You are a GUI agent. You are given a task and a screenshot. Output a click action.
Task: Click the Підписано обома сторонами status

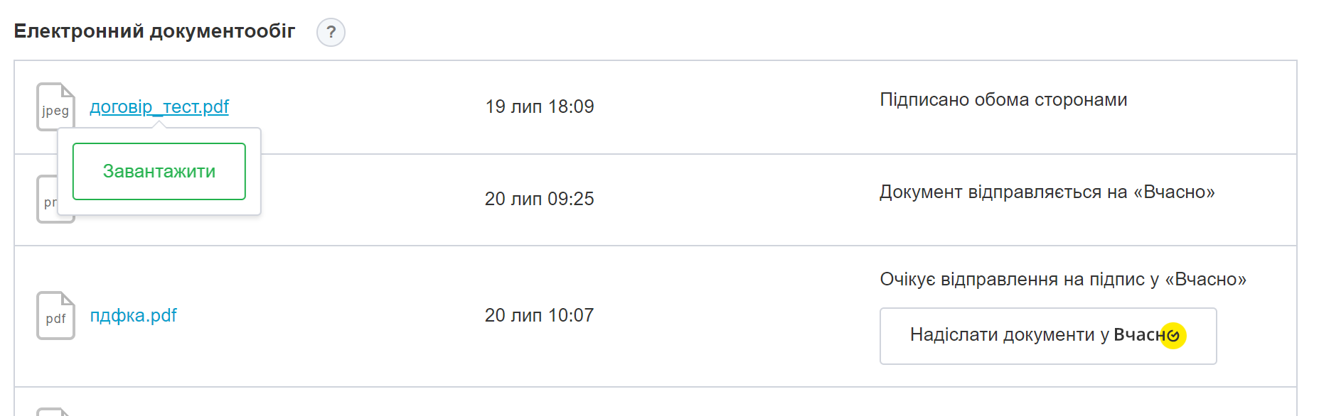point(1003,99)
